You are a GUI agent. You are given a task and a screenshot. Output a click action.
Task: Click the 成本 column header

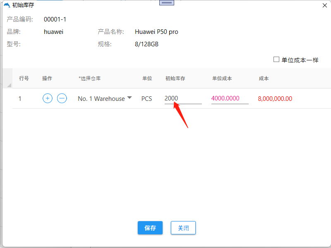[264, 79]
